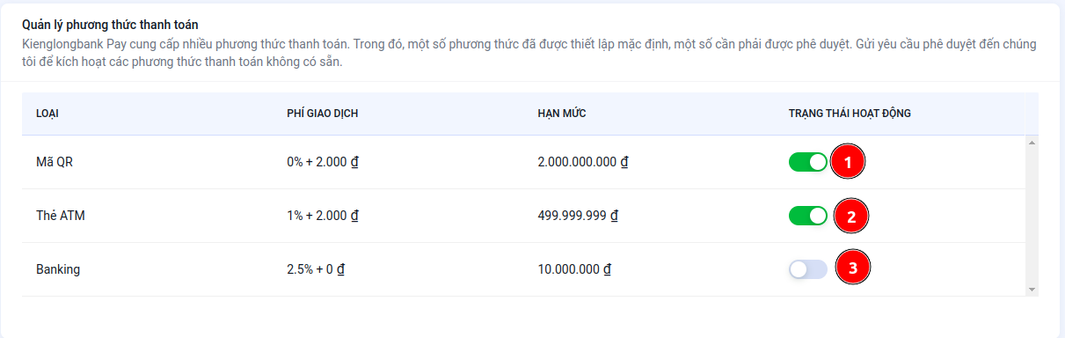The width and height of the screenshot is (1065, 338).
Task: Click the scrollbar down arrow
Action: [1032, 289]
